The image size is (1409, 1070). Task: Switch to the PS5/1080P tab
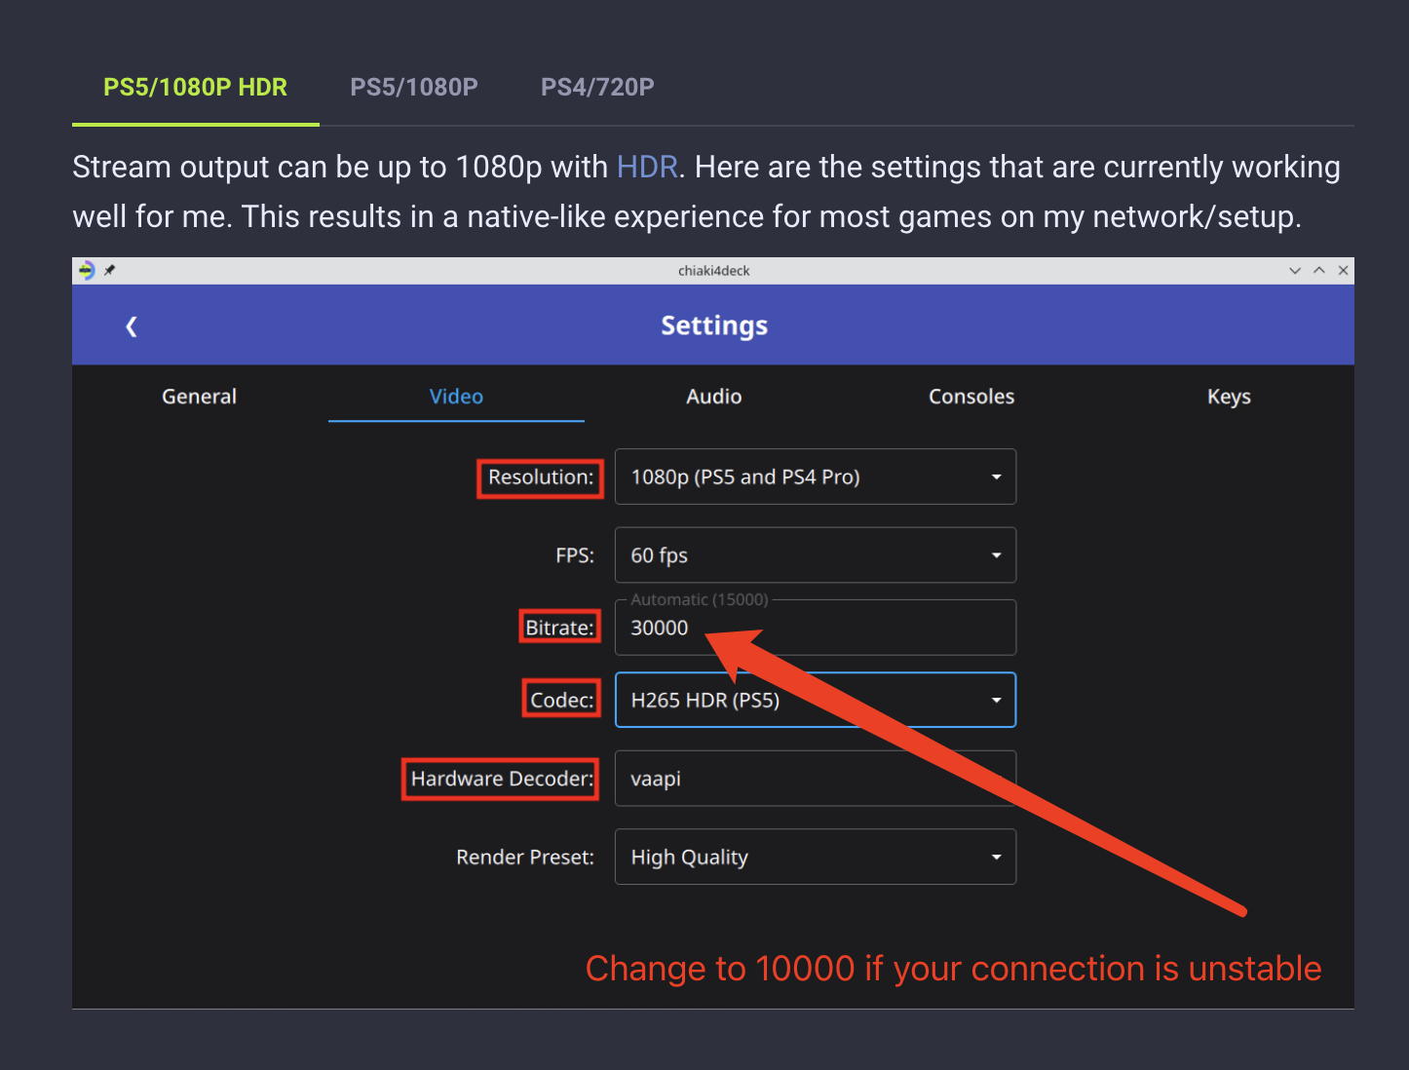click(x=414, y=88)
